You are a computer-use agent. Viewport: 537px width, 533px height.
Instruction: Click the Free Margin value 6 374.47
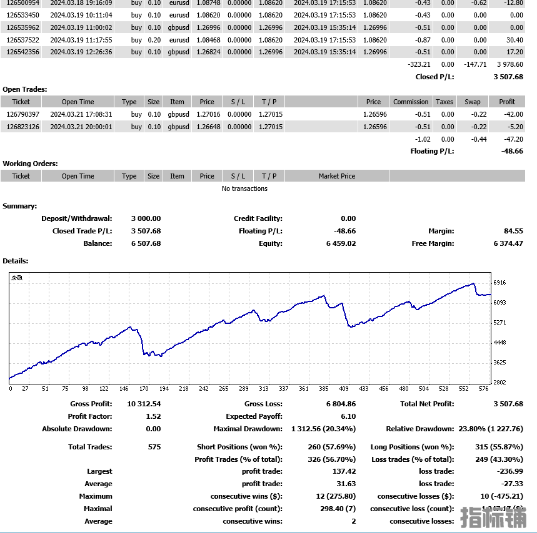tap(508, 243)
